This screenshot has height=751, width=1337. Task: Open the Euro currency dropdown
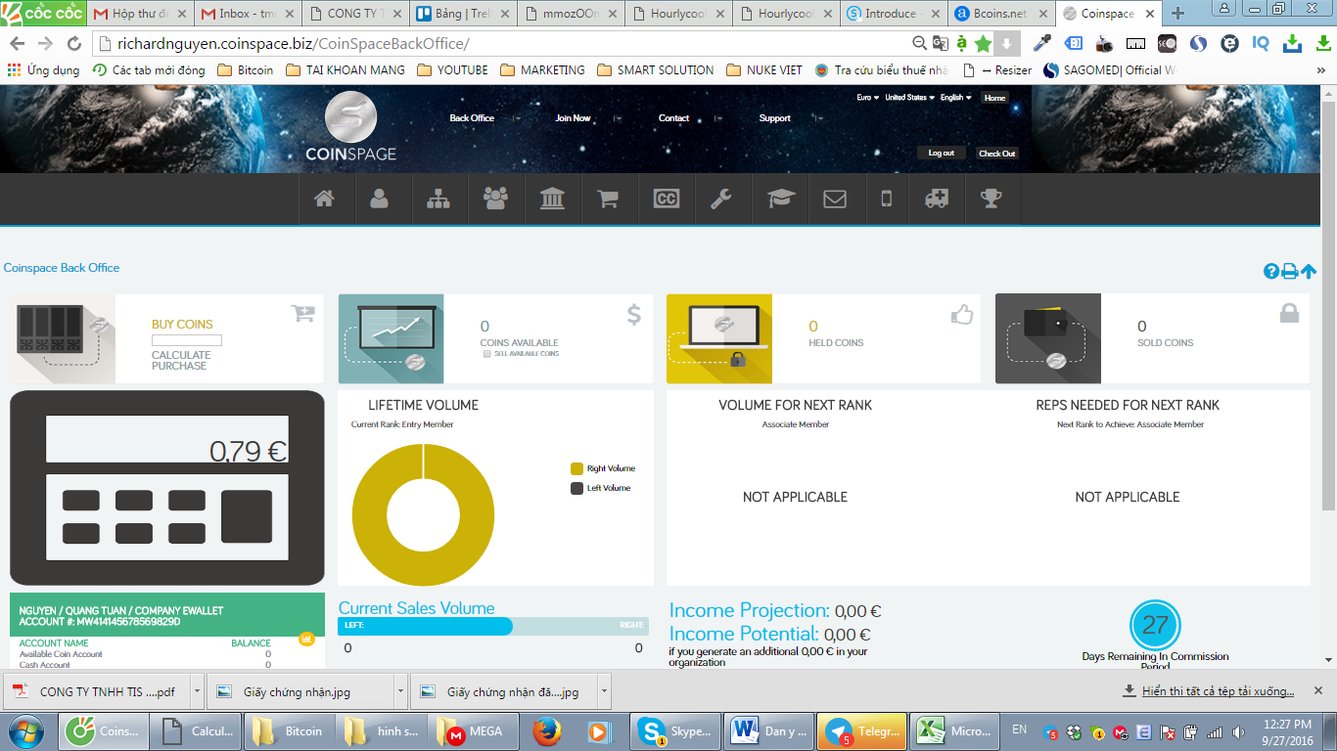click(x=866, y=98)
